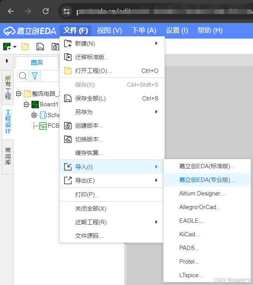Screen dimensions: 253x285
Task: Toggle the filter funnel icon
Action: pos(35,76)
